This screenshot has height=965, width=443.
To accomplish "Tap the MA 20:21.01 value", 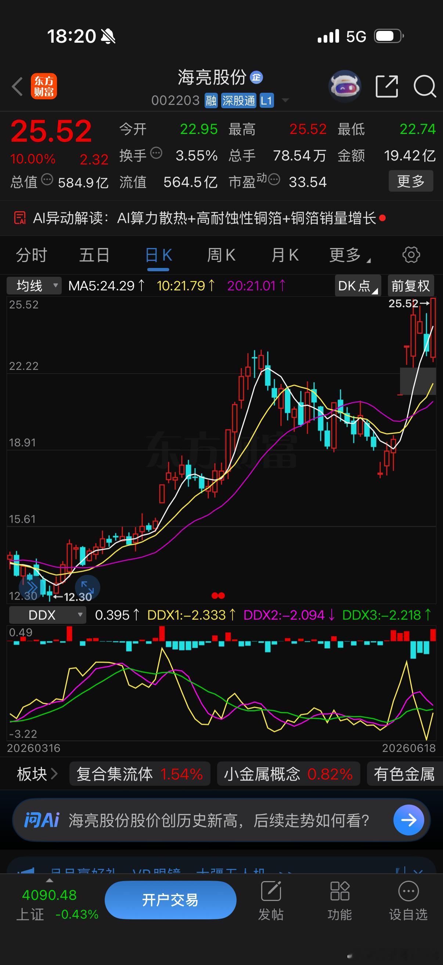I will click(256, 286).
